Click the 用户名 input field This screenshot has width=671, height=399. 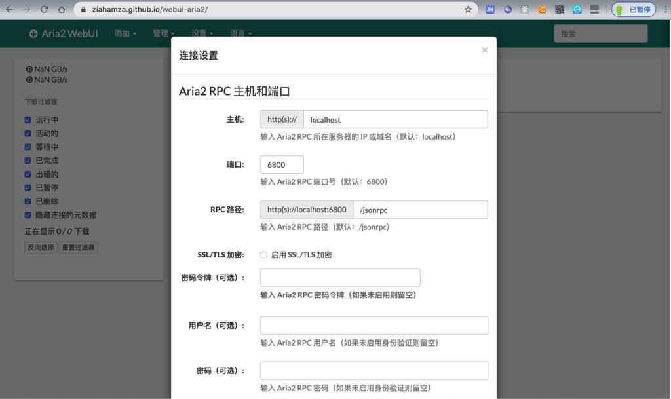click(374, 326)
